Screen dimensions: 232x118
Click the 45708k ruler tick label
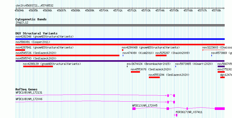(216, 10)
